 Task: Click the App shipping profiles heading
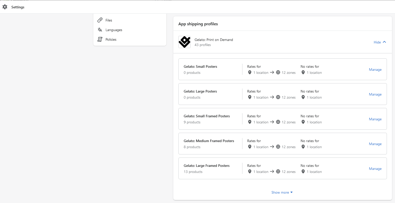tap(198, 24)
